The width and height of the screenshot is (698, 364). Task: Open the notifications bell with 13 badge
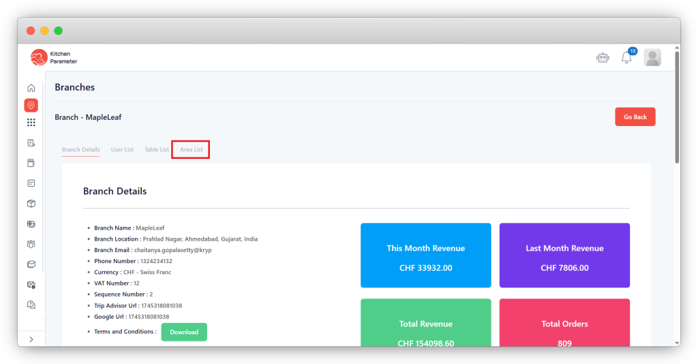pyautogui.click(x=626, y=58)
